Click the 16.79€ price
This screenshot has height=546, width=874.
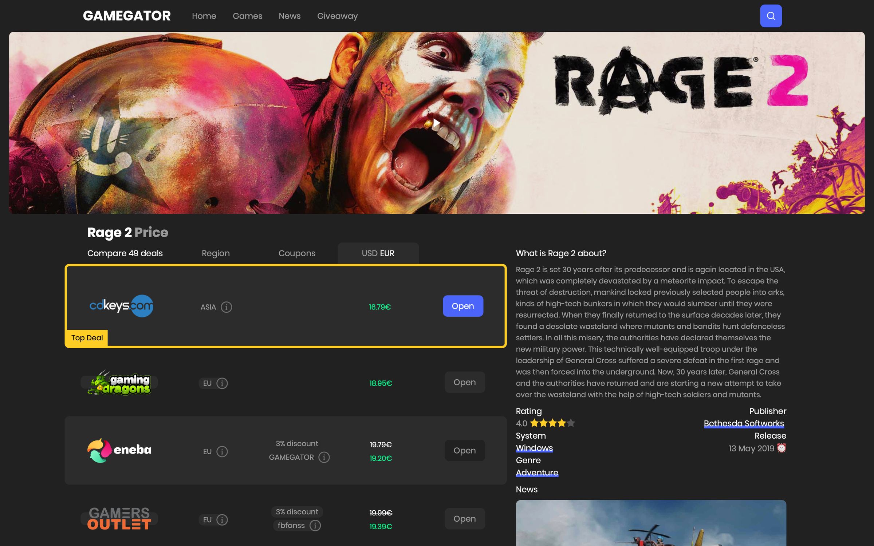380,307
